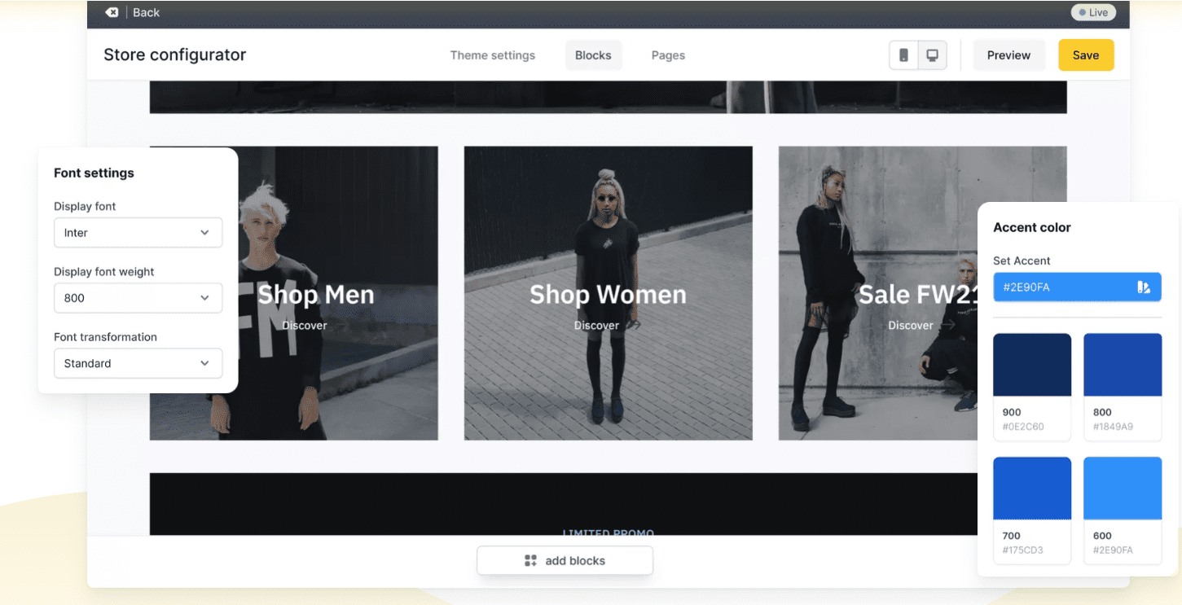Image resolution: width=1182 pixels, height=605 pixels.
Task: Click Discover link under Sale FW21
Action: [x=921, y=326]
